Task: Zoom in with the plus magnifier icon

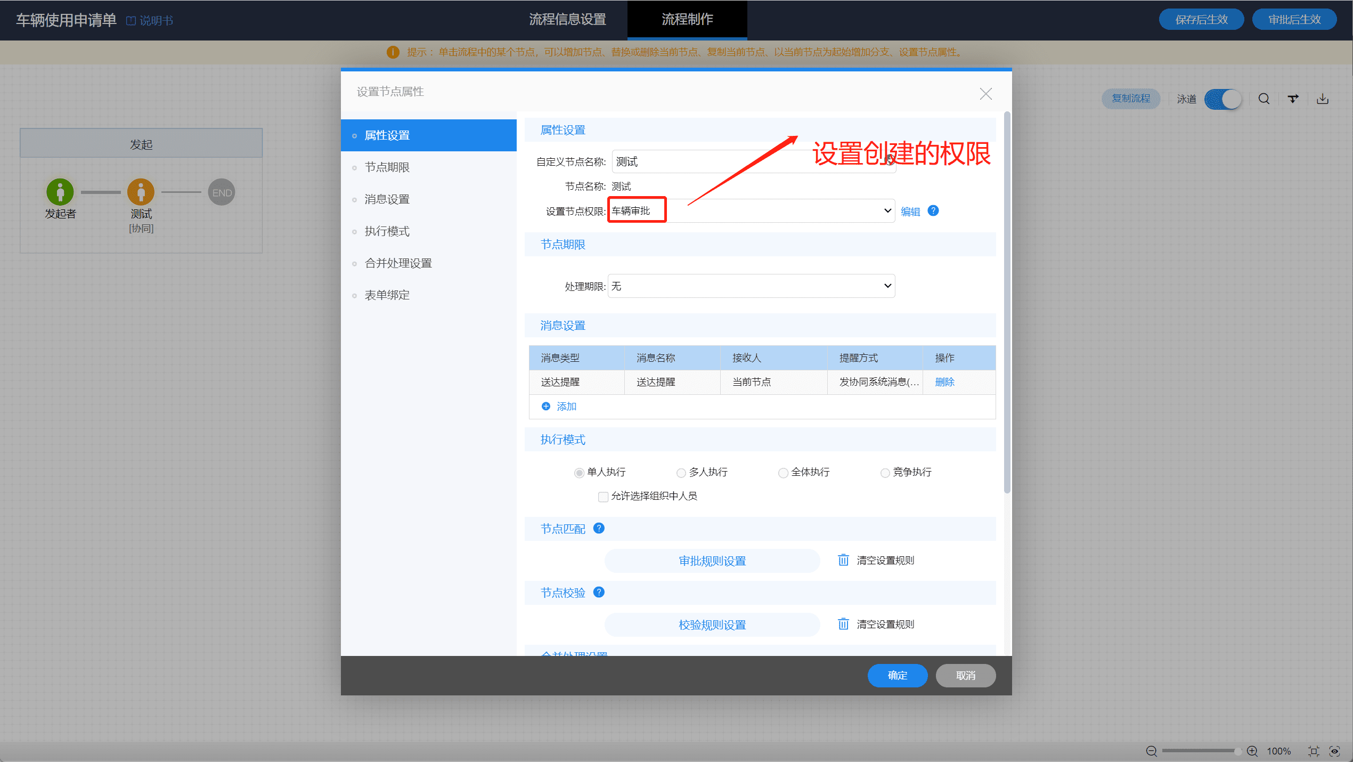Action: [x=1252, y=751]
